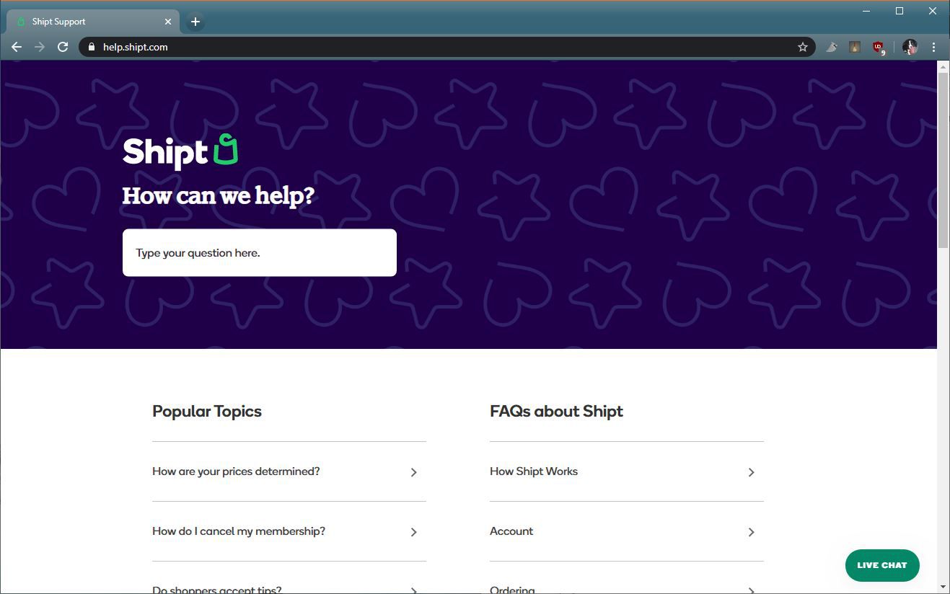Open the 'How Shipt Works' FAQ

534,471
